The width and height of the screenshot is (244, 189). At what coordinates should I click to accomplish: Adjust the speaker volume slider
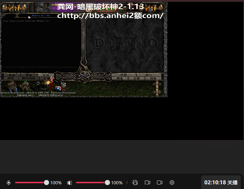pos(93,183)
